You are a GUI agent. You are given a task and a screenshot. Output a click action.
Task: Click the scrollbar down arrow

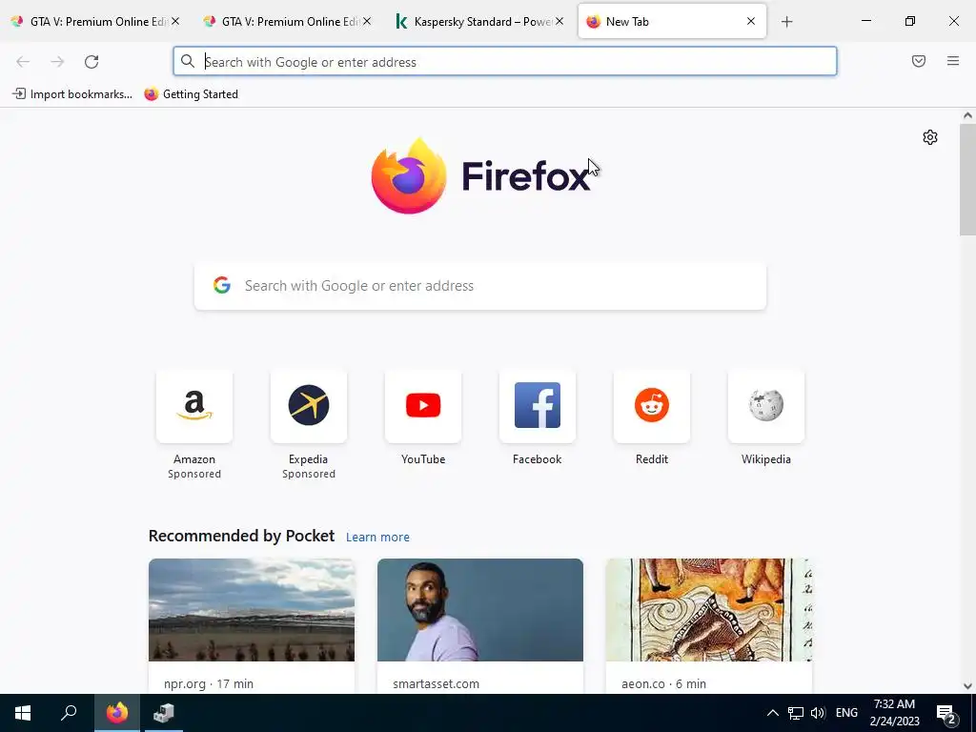coord(967,686)
